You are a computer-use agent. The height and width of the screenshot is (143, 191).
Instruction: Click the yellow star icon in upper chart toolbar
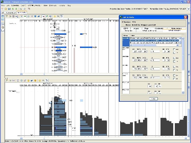click(55, 16)
